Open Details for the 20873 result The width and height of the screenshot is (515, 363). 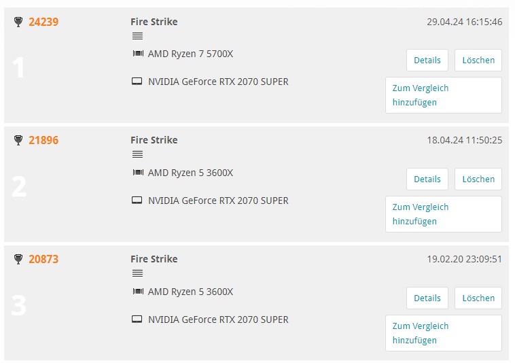427,298
